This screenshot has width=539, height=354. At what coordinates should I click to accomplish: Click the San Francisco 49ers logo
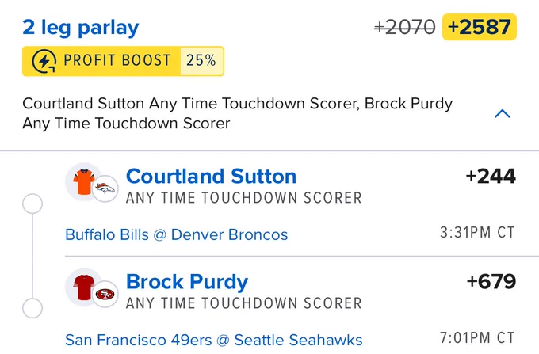pos(105,294)
